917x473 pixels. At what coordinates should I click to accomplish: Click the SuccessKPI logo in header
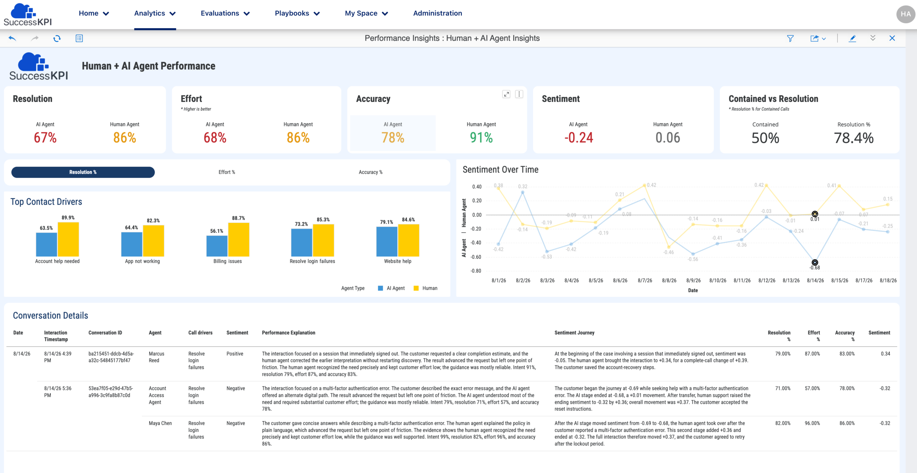pyautogui.click(x=28, y=14)
